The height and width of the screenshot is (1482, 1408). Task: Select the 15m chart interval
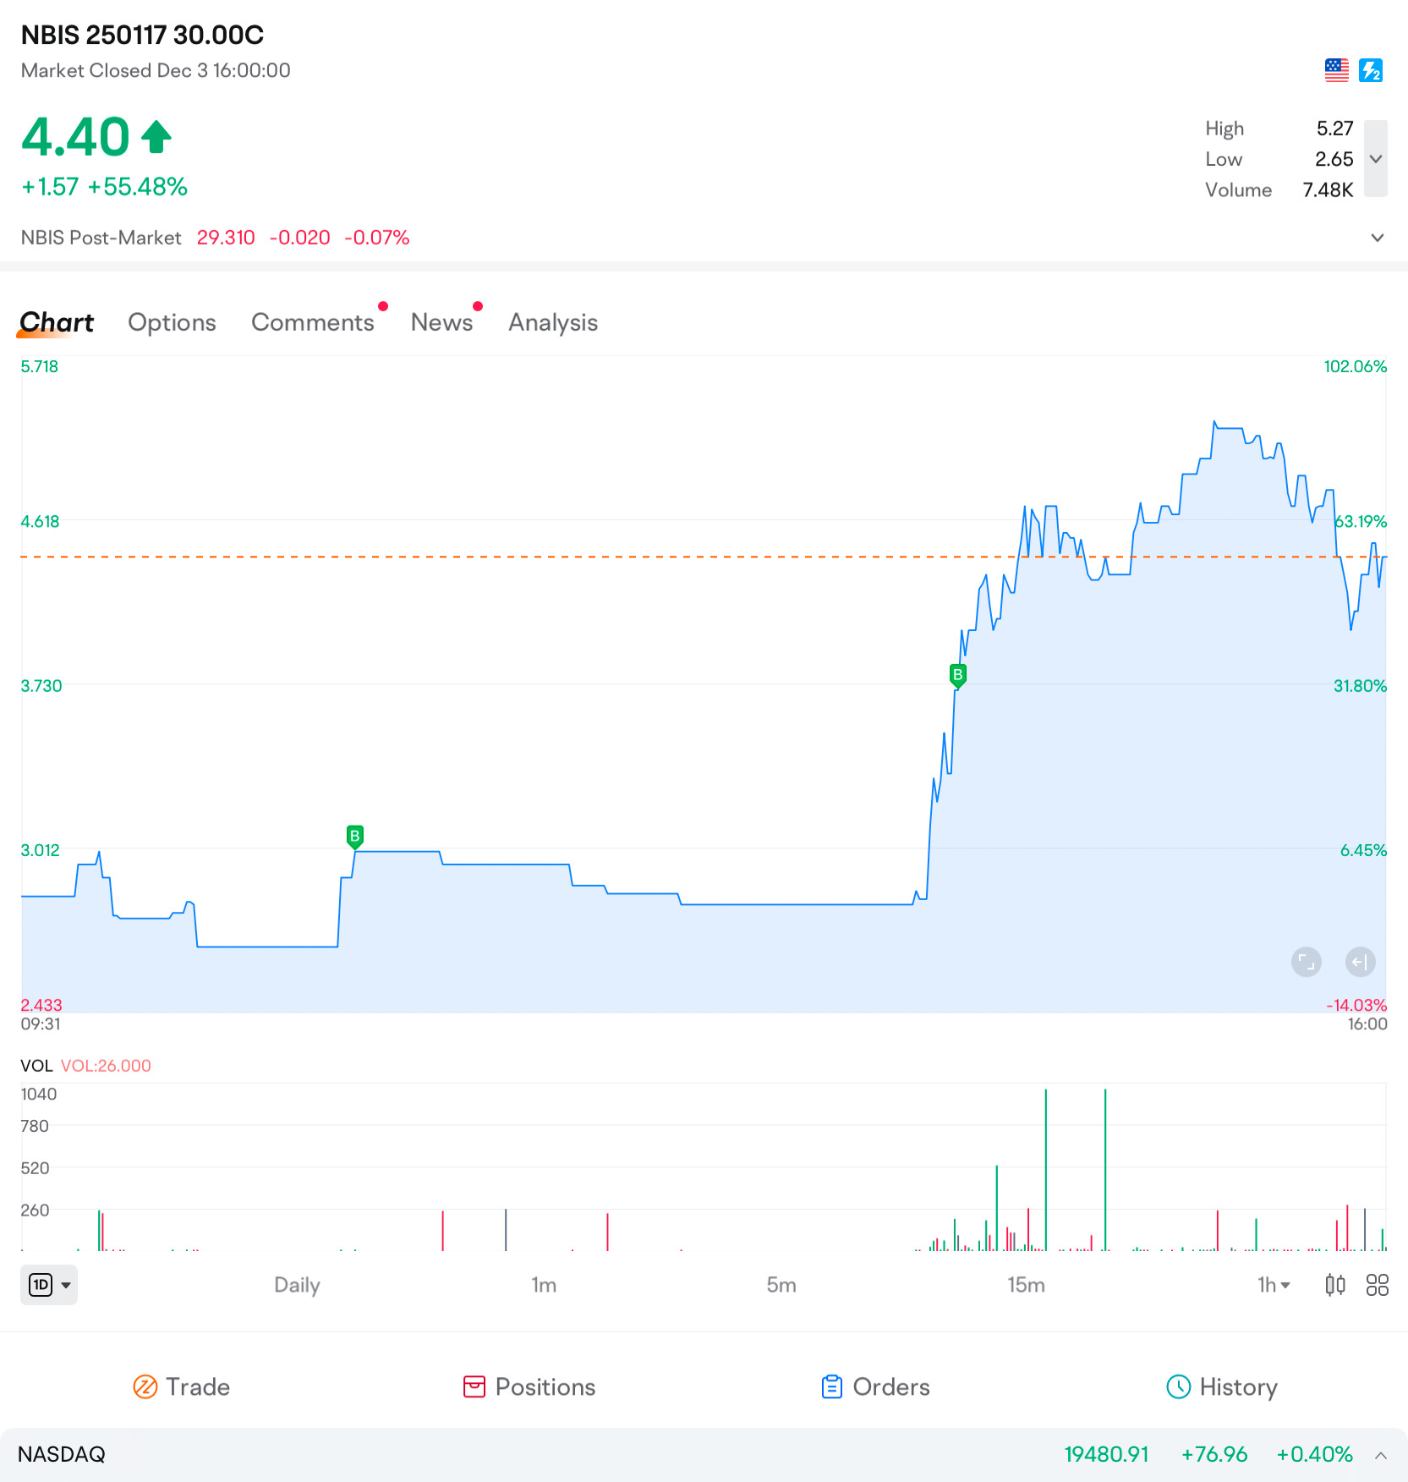(x=1026, y=1285)
